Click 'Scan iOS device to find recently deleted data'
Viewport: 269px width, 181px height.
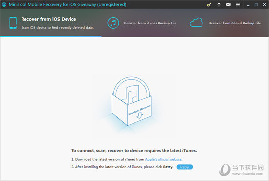tap(58, 27)
